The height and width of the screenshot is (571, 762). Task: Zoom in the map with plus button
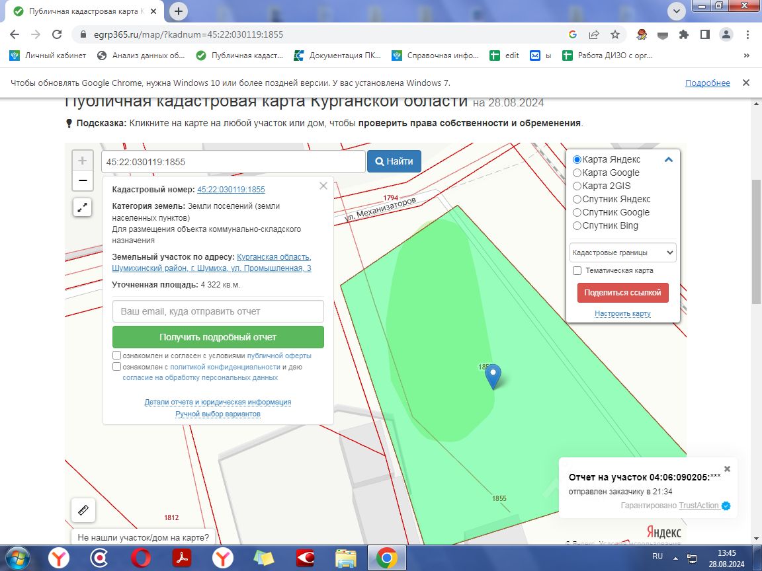point(83,161)
